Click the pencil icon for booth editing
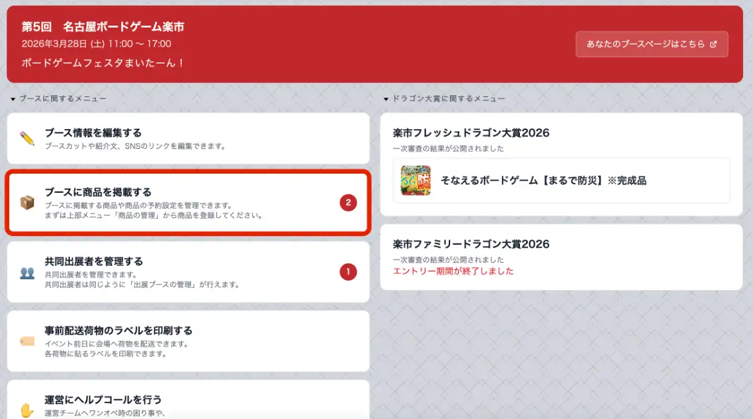 click(27, 138)
